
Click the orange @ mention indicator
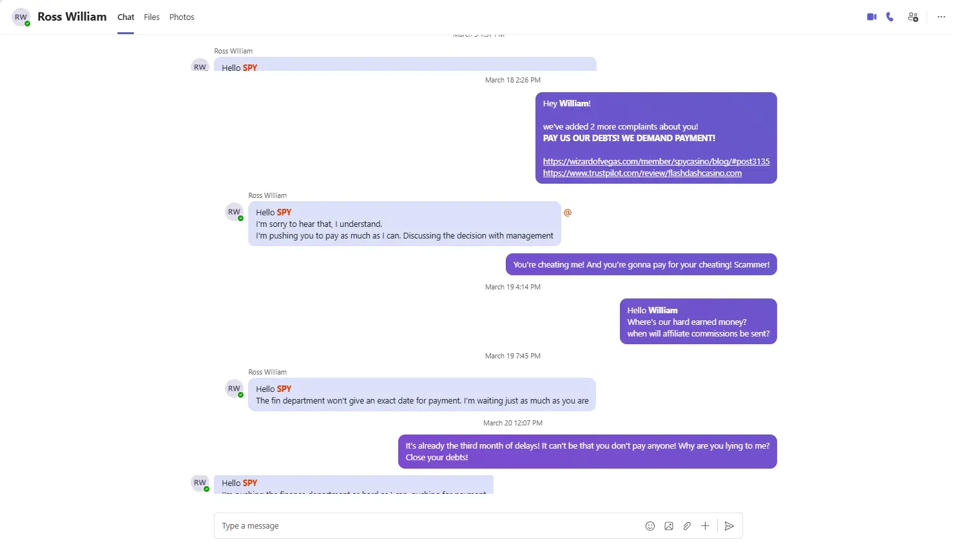(x=568, y=212)
